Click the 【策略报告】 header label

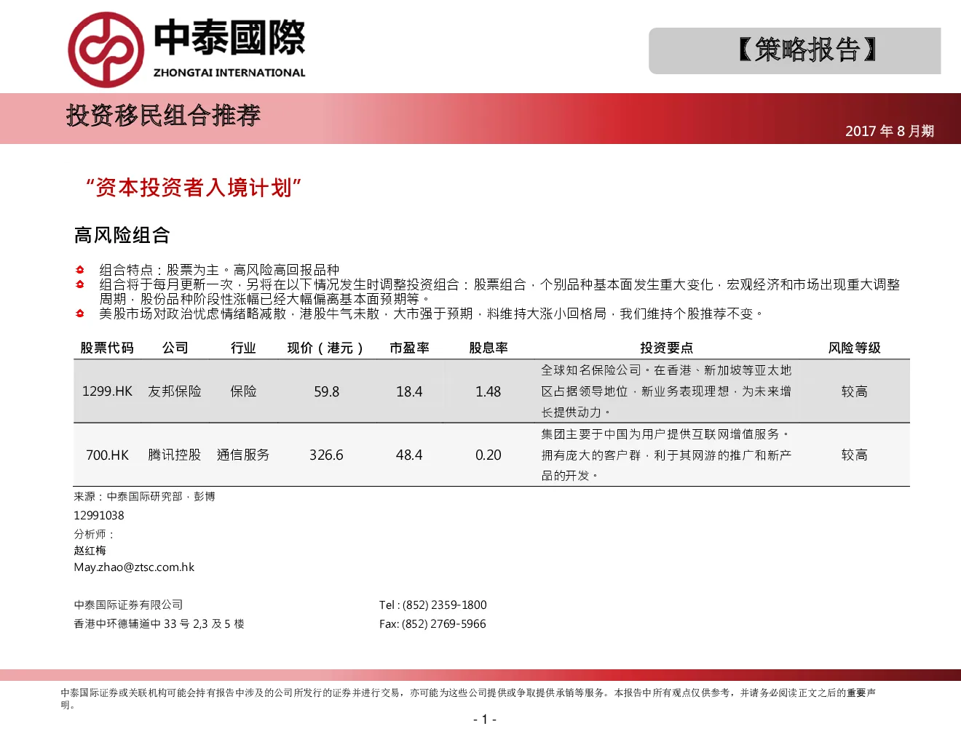807,50
